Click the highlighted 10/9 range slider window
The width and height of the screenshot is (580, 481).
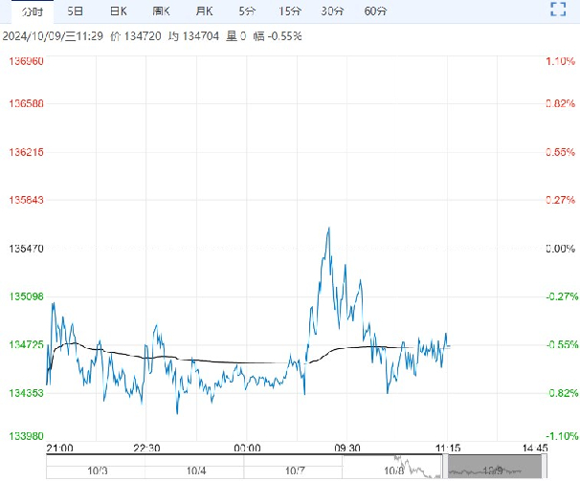pyautogui.click(x=495, y=467)
